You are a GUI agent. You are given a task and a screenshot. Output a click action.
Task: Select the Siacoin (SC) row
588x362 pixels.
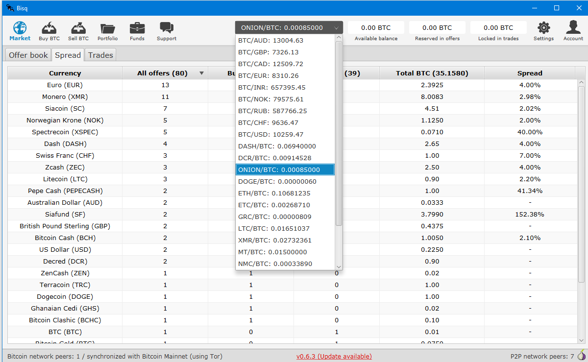[293, 108]
